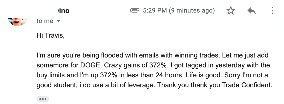Click the sender's profile photo
The height and width of the screenshot is (104, 284).
click(18, 22)
